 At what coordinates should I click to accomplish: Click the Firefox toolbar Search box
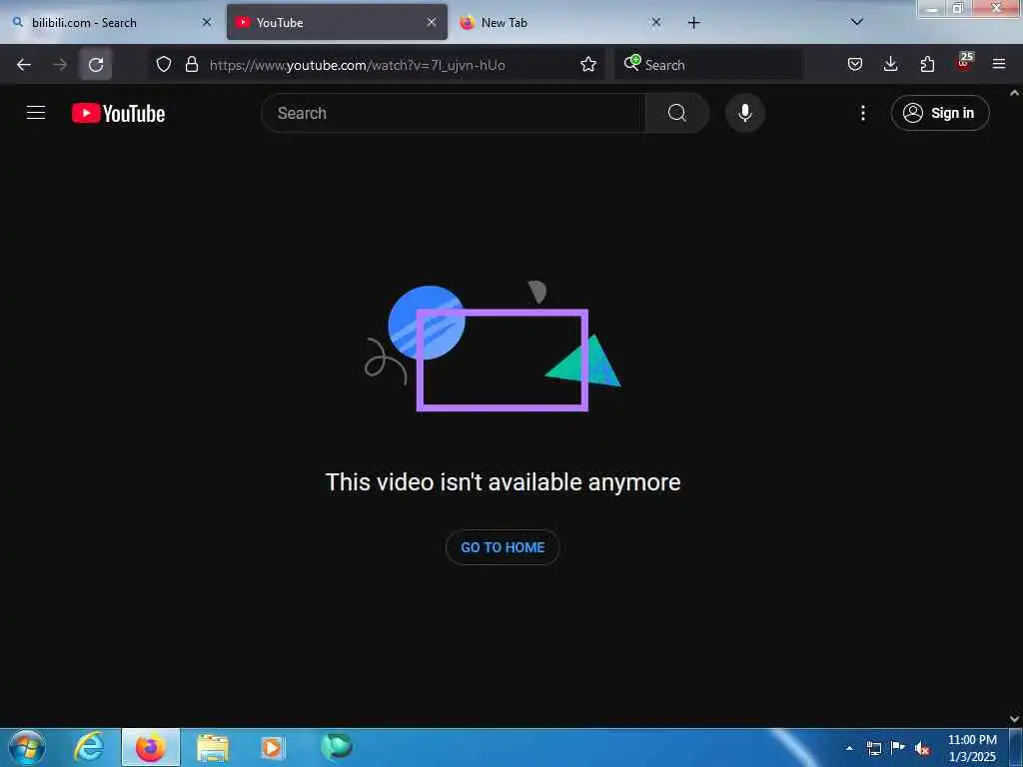(x=708, y=65)
